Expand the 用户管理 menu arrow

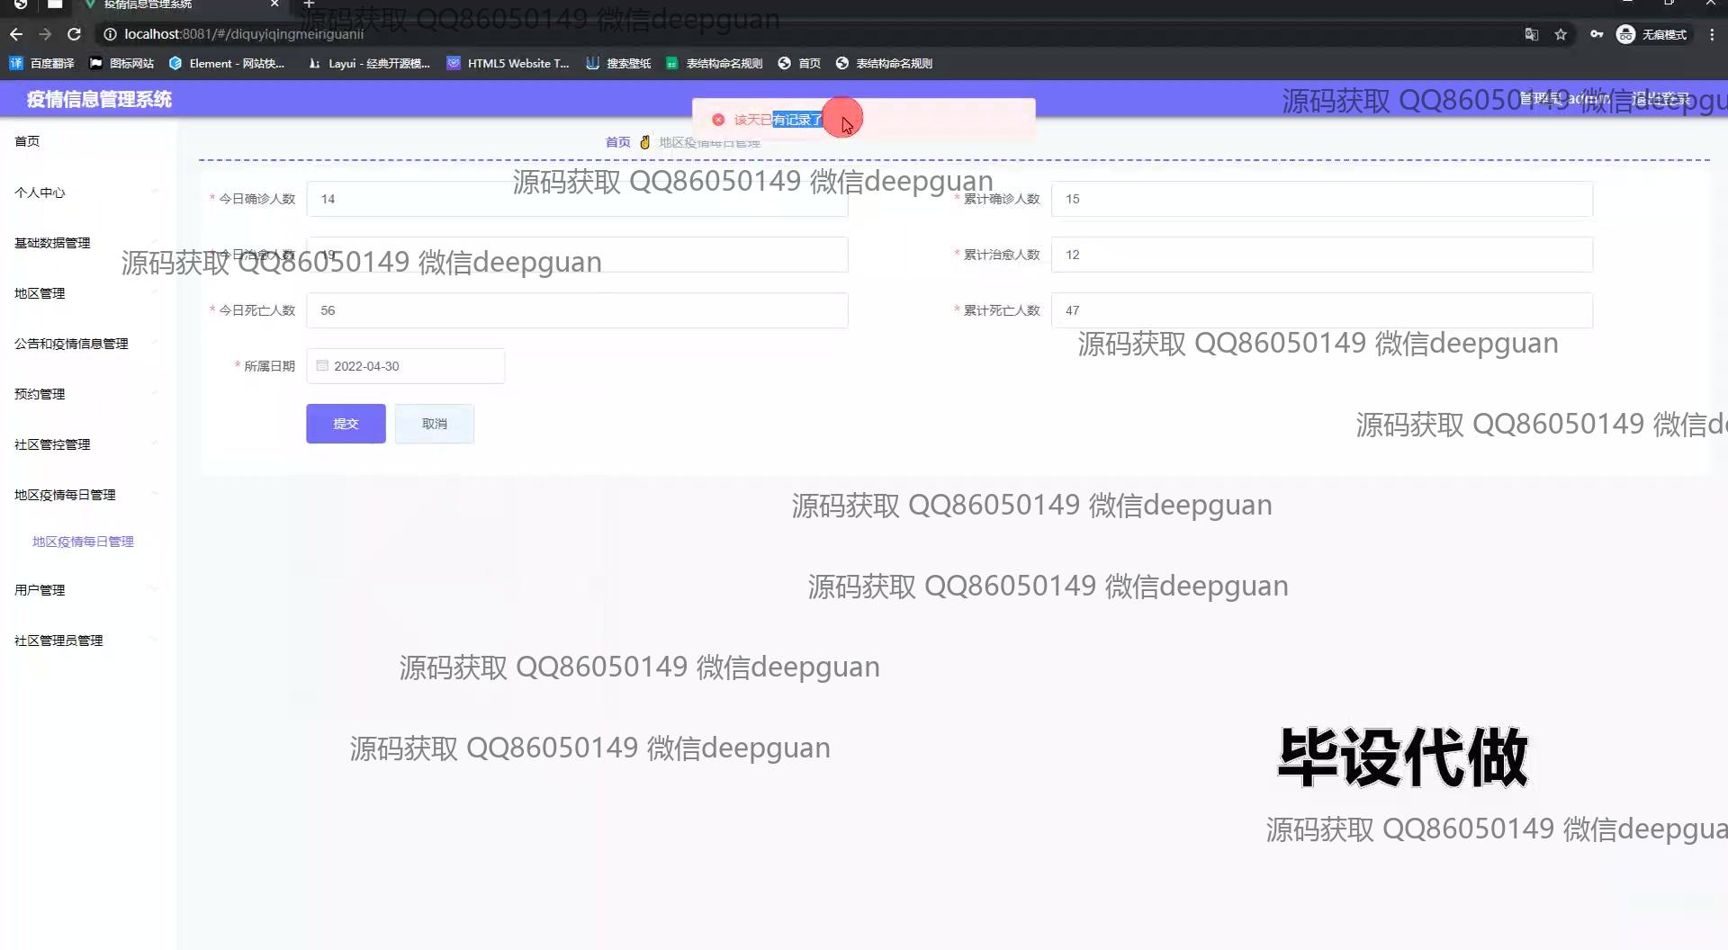click(x=155, y=589)
